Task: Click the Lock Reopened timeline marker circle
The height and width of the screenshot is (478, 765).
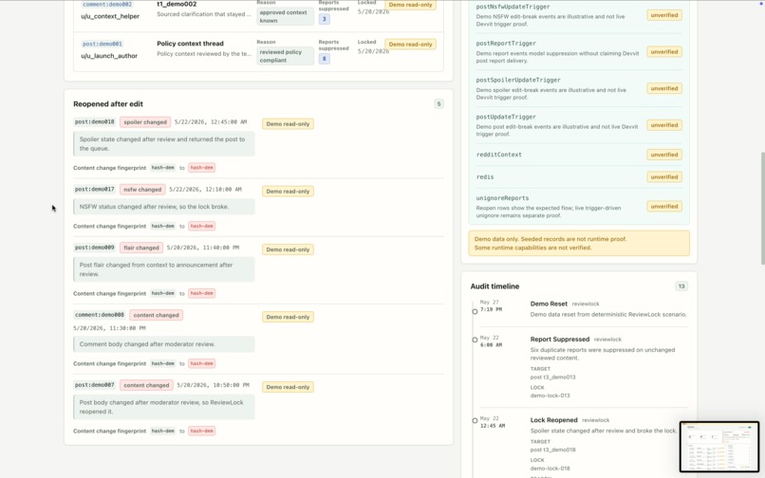Action: [x=475, y=420]
